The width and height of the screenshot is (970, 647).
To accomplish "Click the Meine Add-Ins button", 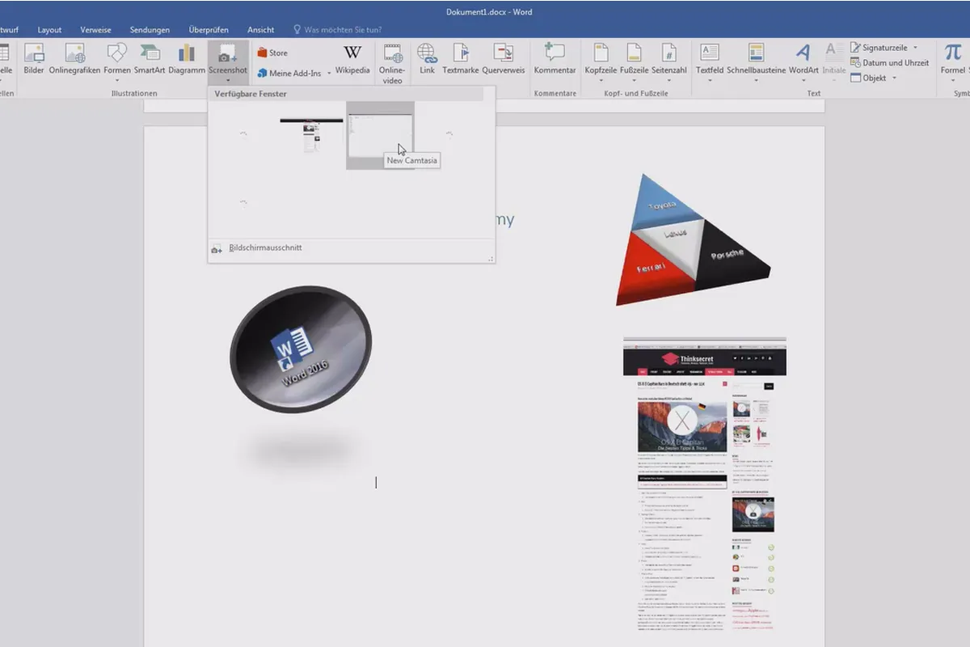I will coord(289,73).
